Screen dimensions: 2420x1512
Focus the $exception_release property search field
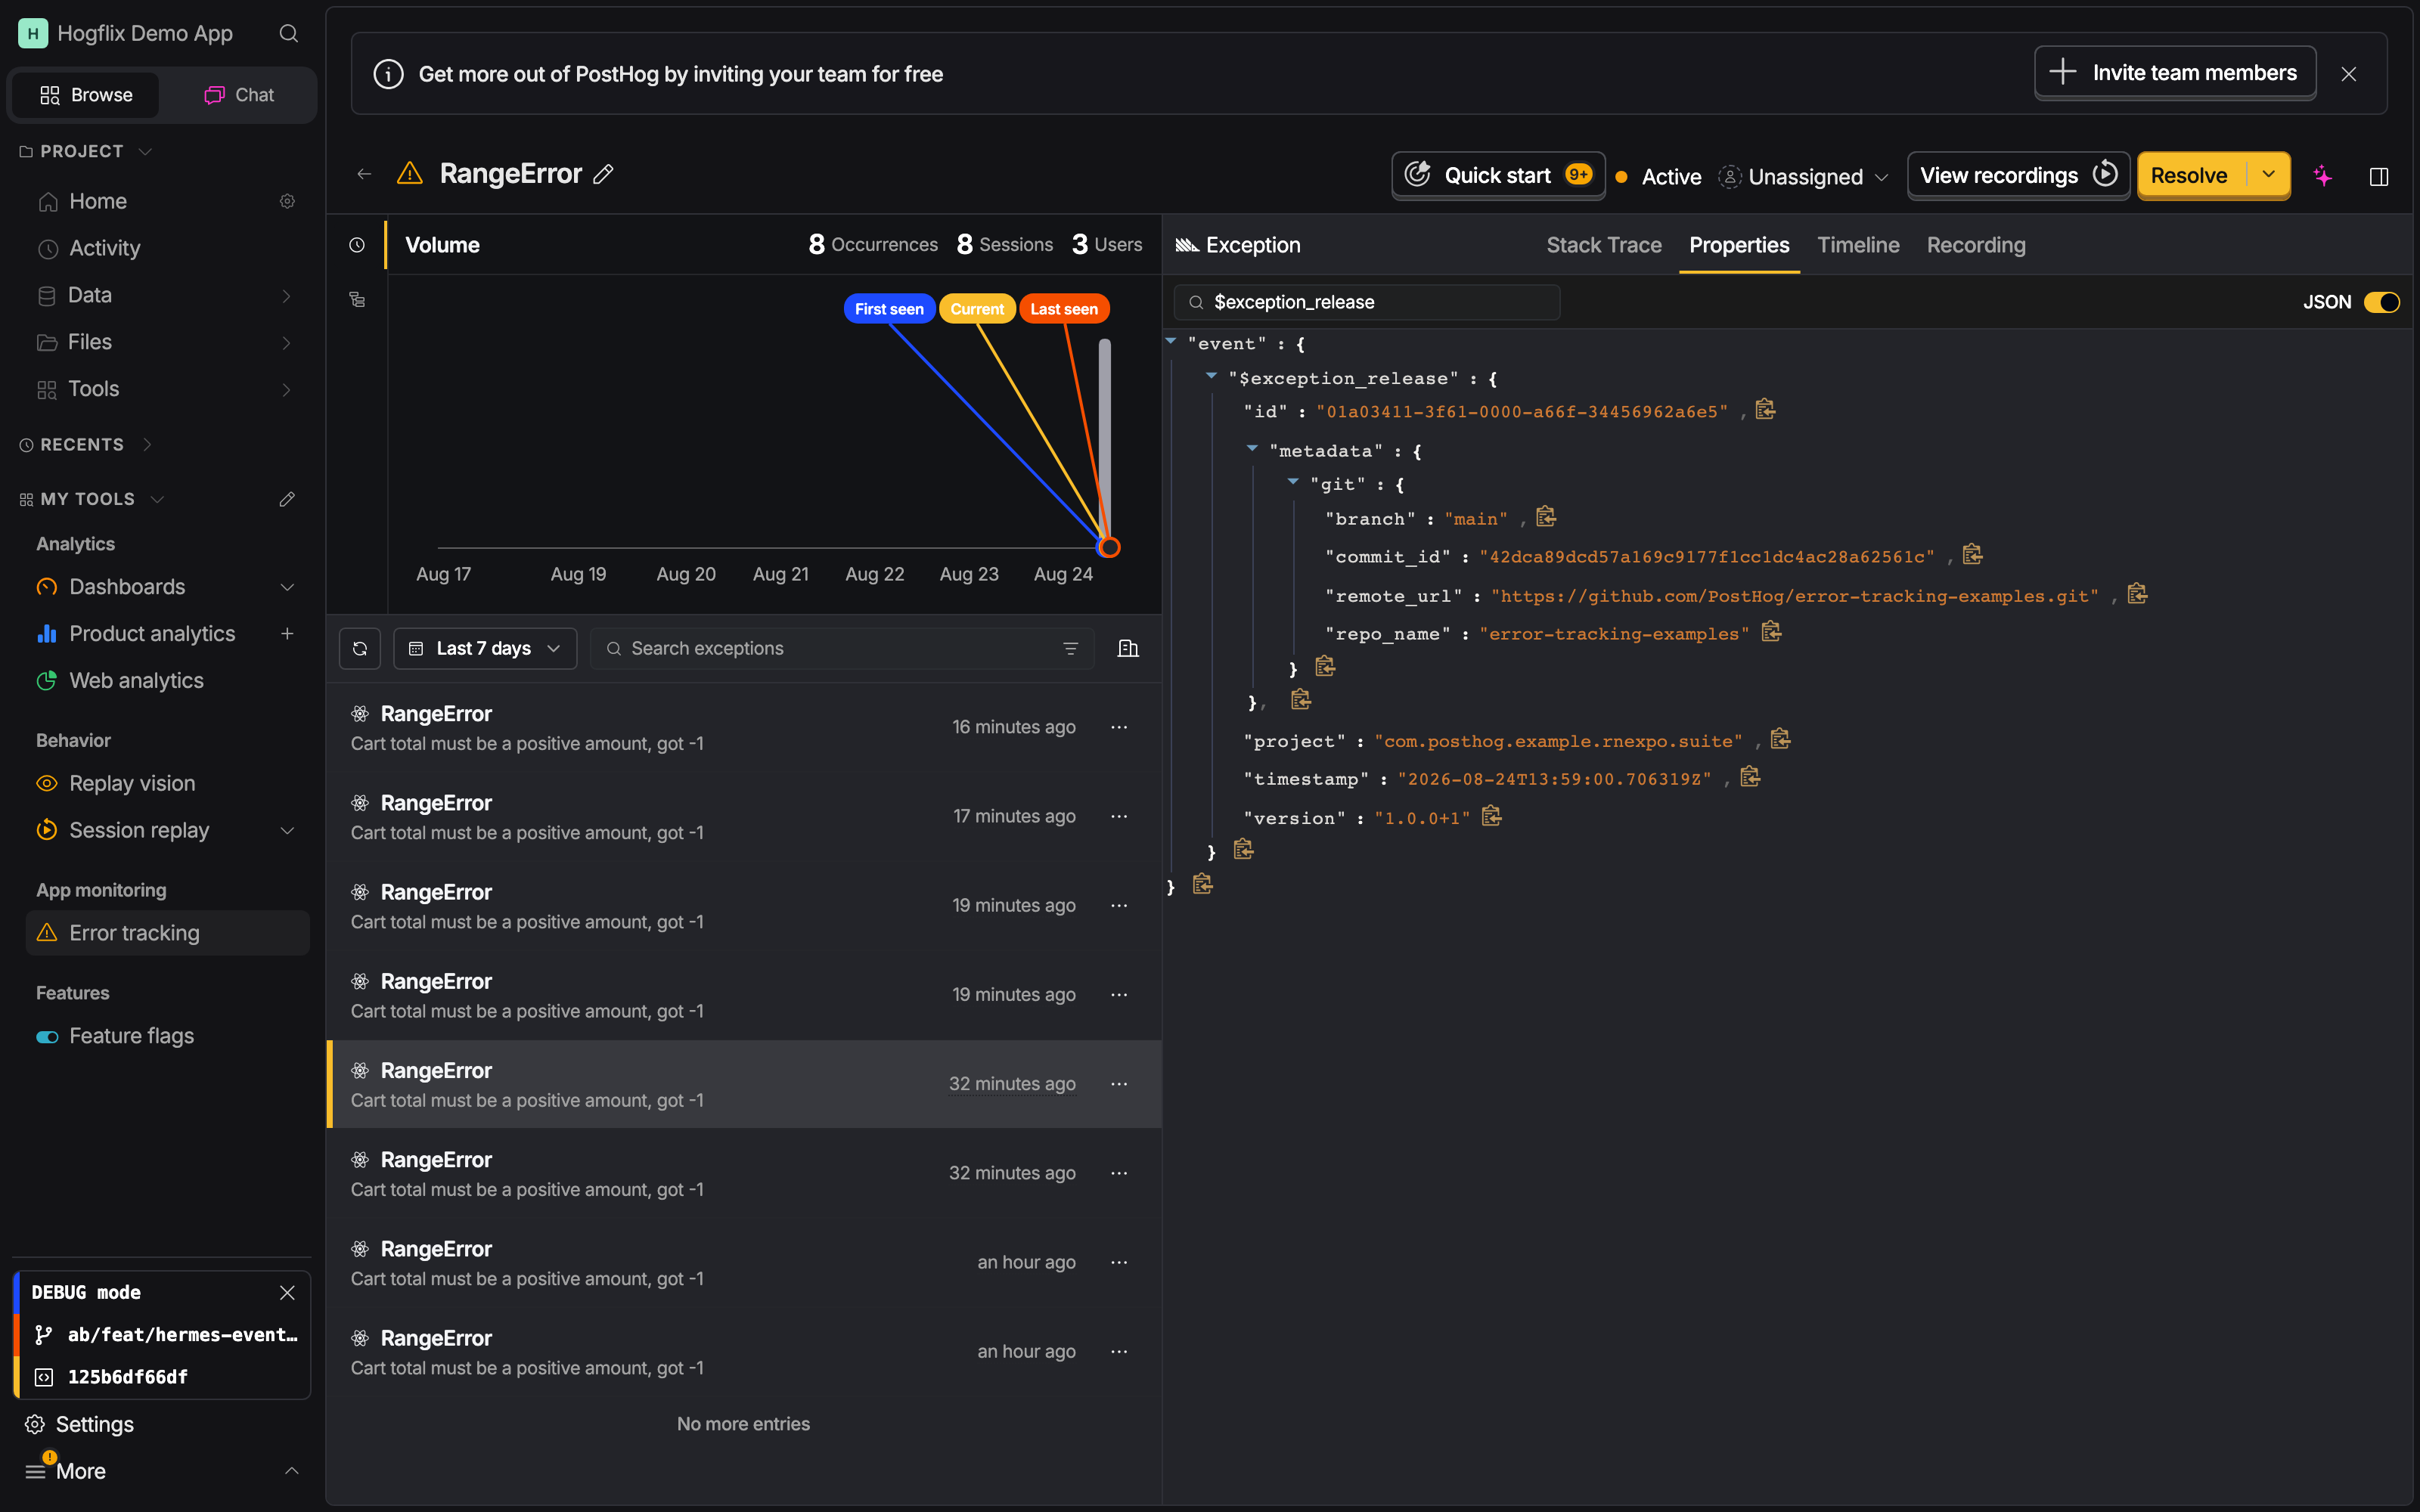point(1367,302)
